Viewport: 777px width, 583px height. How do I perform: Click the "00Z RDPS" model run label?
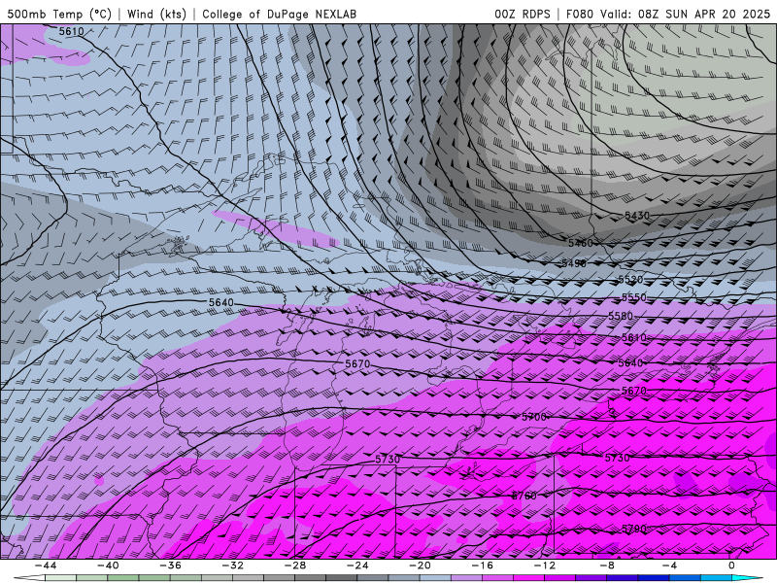pos(523,14)
